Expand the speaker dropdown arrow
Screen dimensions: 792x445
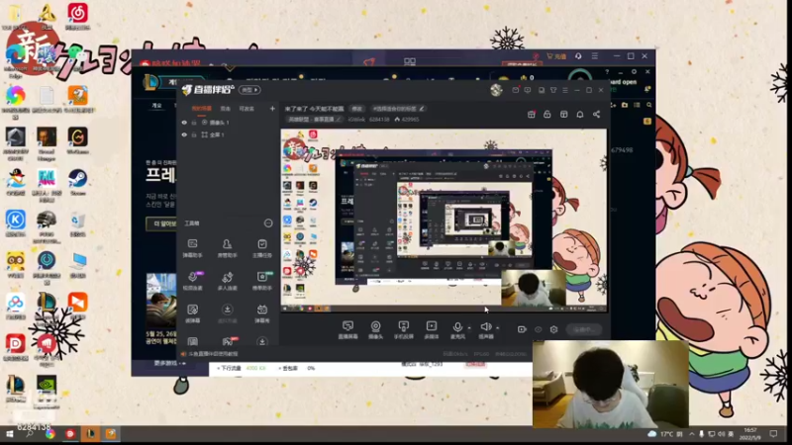click(498, 328)
